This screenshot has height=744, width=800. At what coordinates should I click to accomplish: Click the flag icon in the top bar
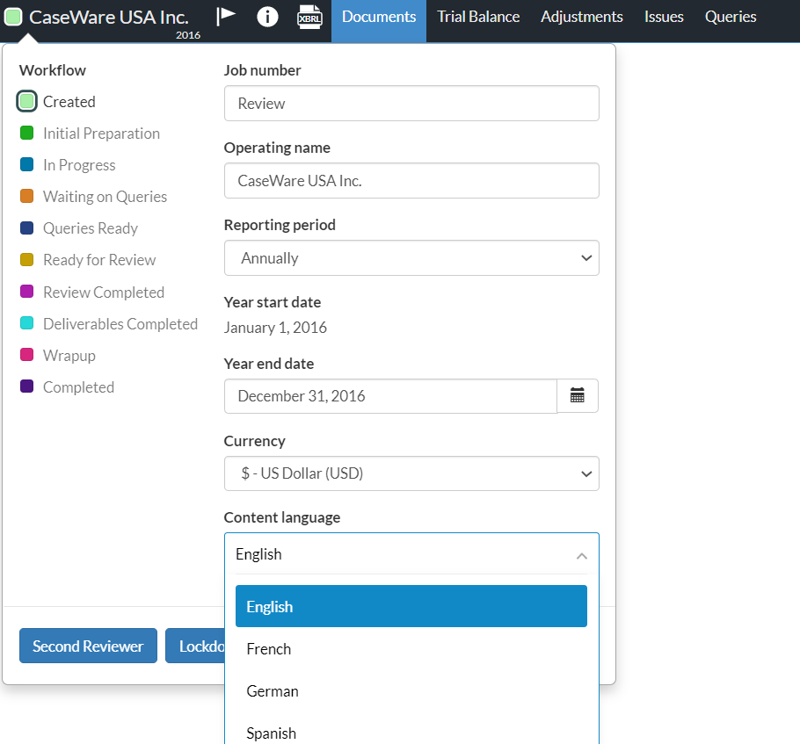226,17
